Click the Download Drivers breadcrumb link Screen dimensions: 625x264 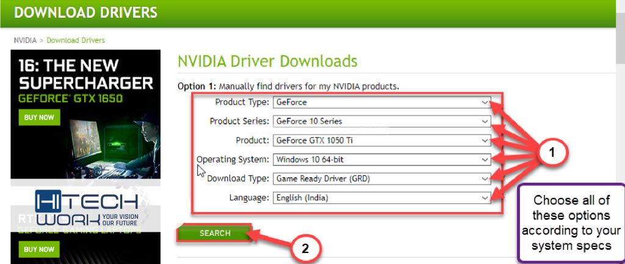click(x=76, y=40)
